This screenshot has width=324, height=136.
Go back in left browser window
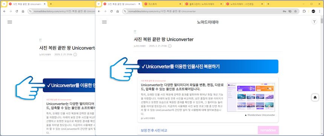point(5,11)
